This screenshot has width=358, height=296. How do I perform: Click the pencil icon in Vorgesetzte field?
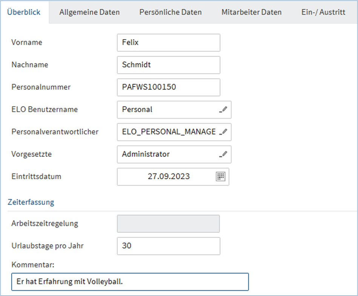[x=224, y=154]
